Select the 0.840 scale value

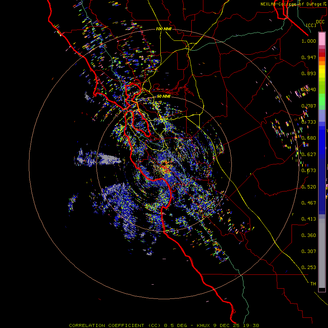click(x=309, y=90)
